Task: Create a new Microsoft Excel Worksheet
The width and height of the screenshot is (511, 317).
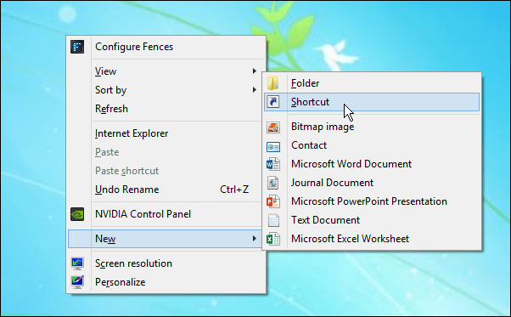Action: pyautogui.click(x=372, y=239)
